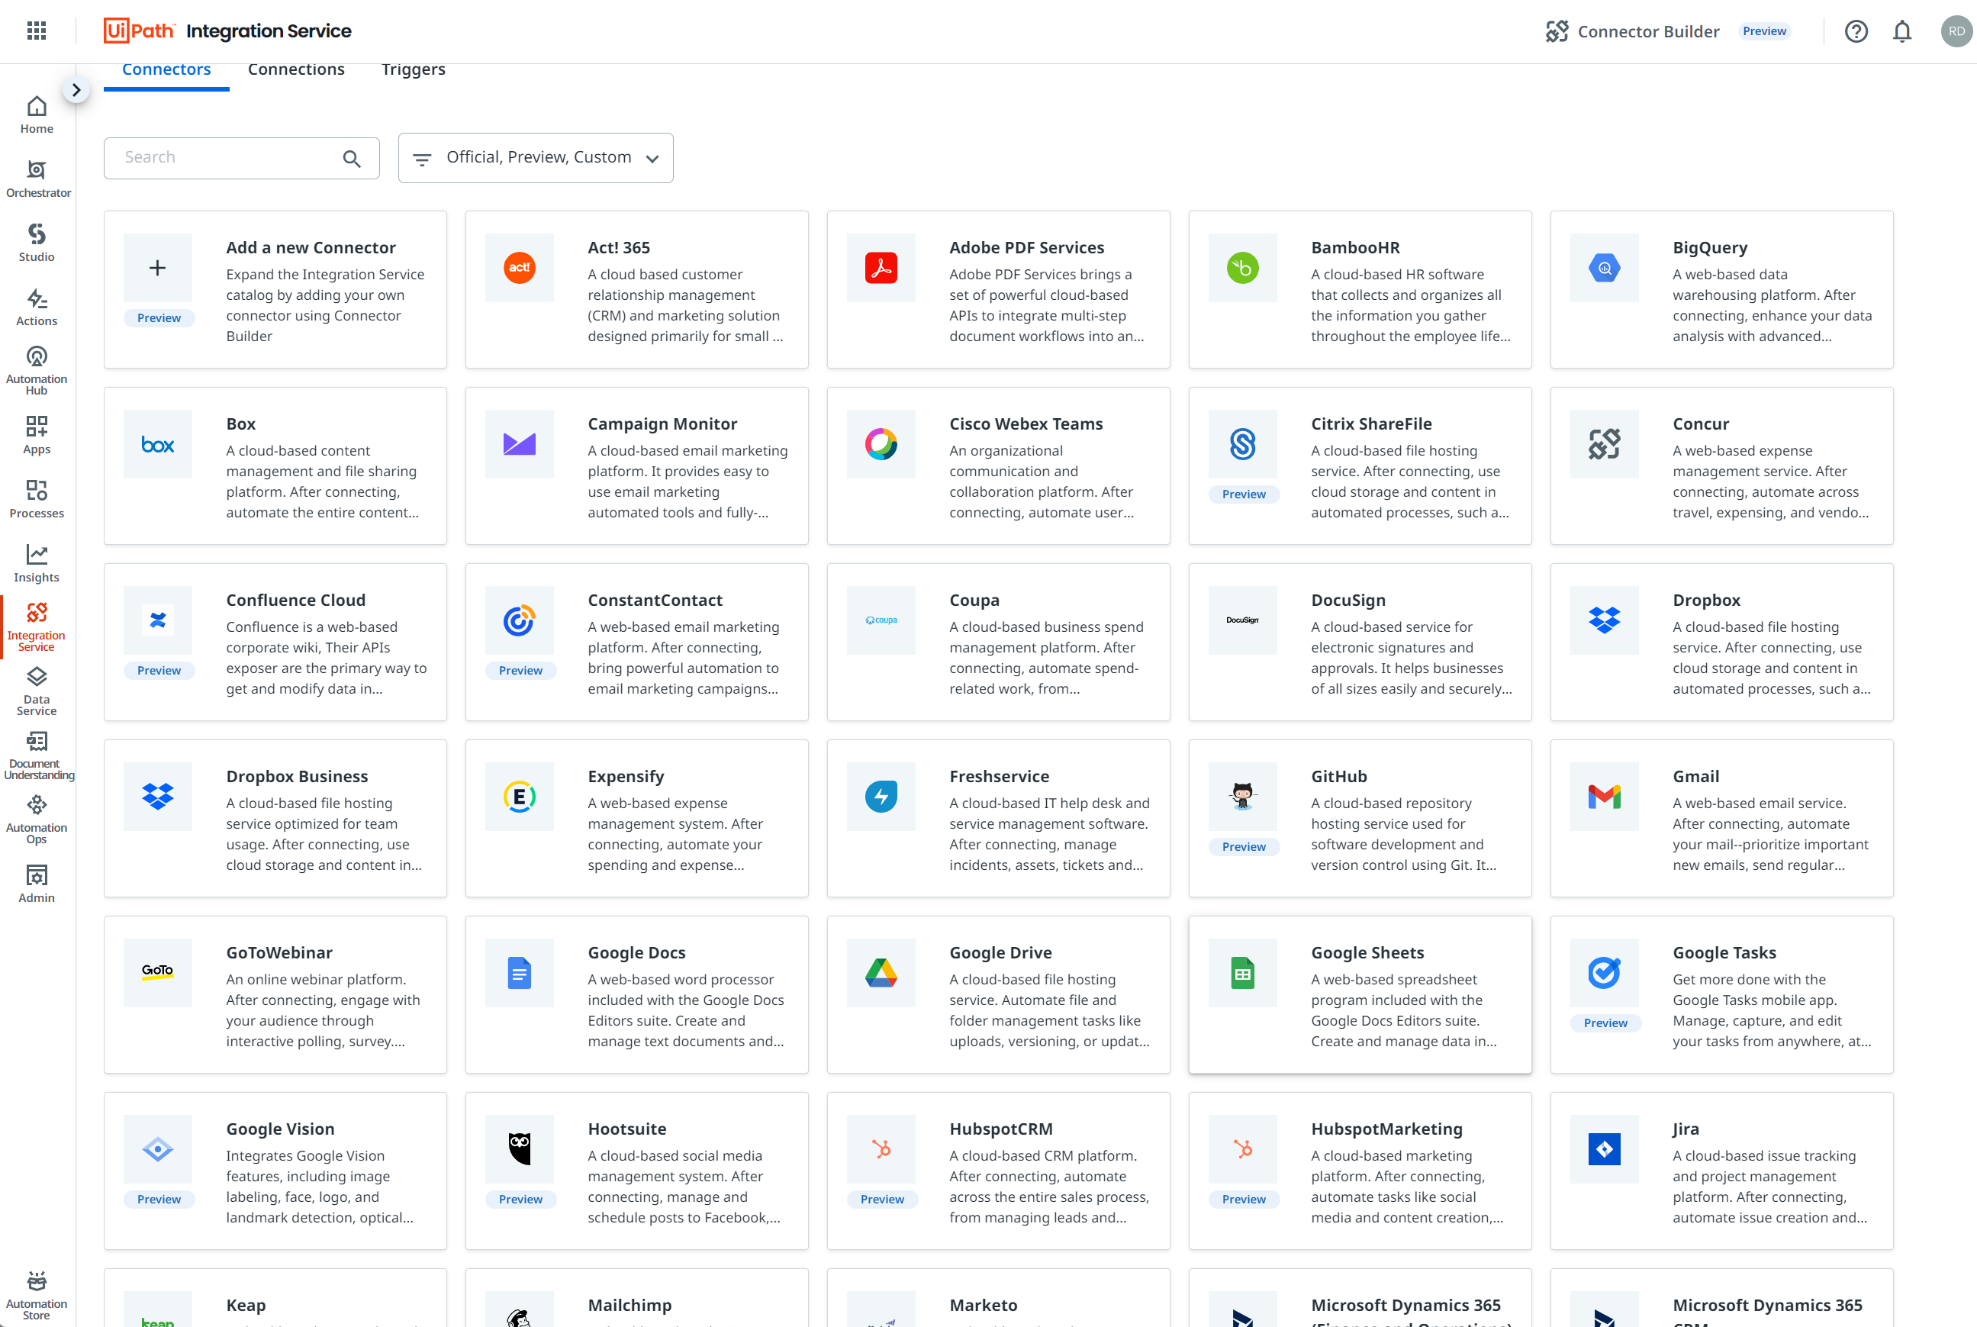Open Actions from the sidebar
This screenshot has width=1977, height=1327.
(37, 308)
